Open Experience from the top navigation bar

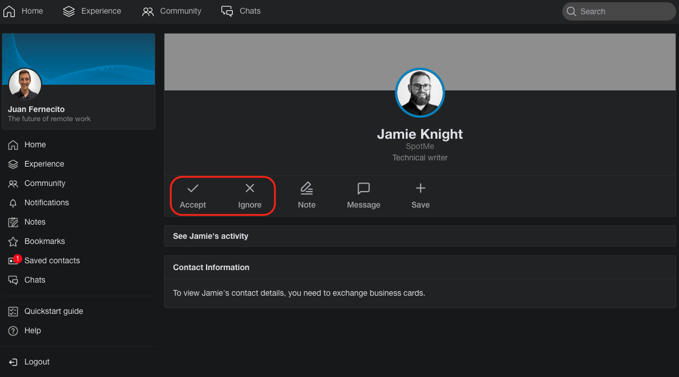[x=92, y=11]
